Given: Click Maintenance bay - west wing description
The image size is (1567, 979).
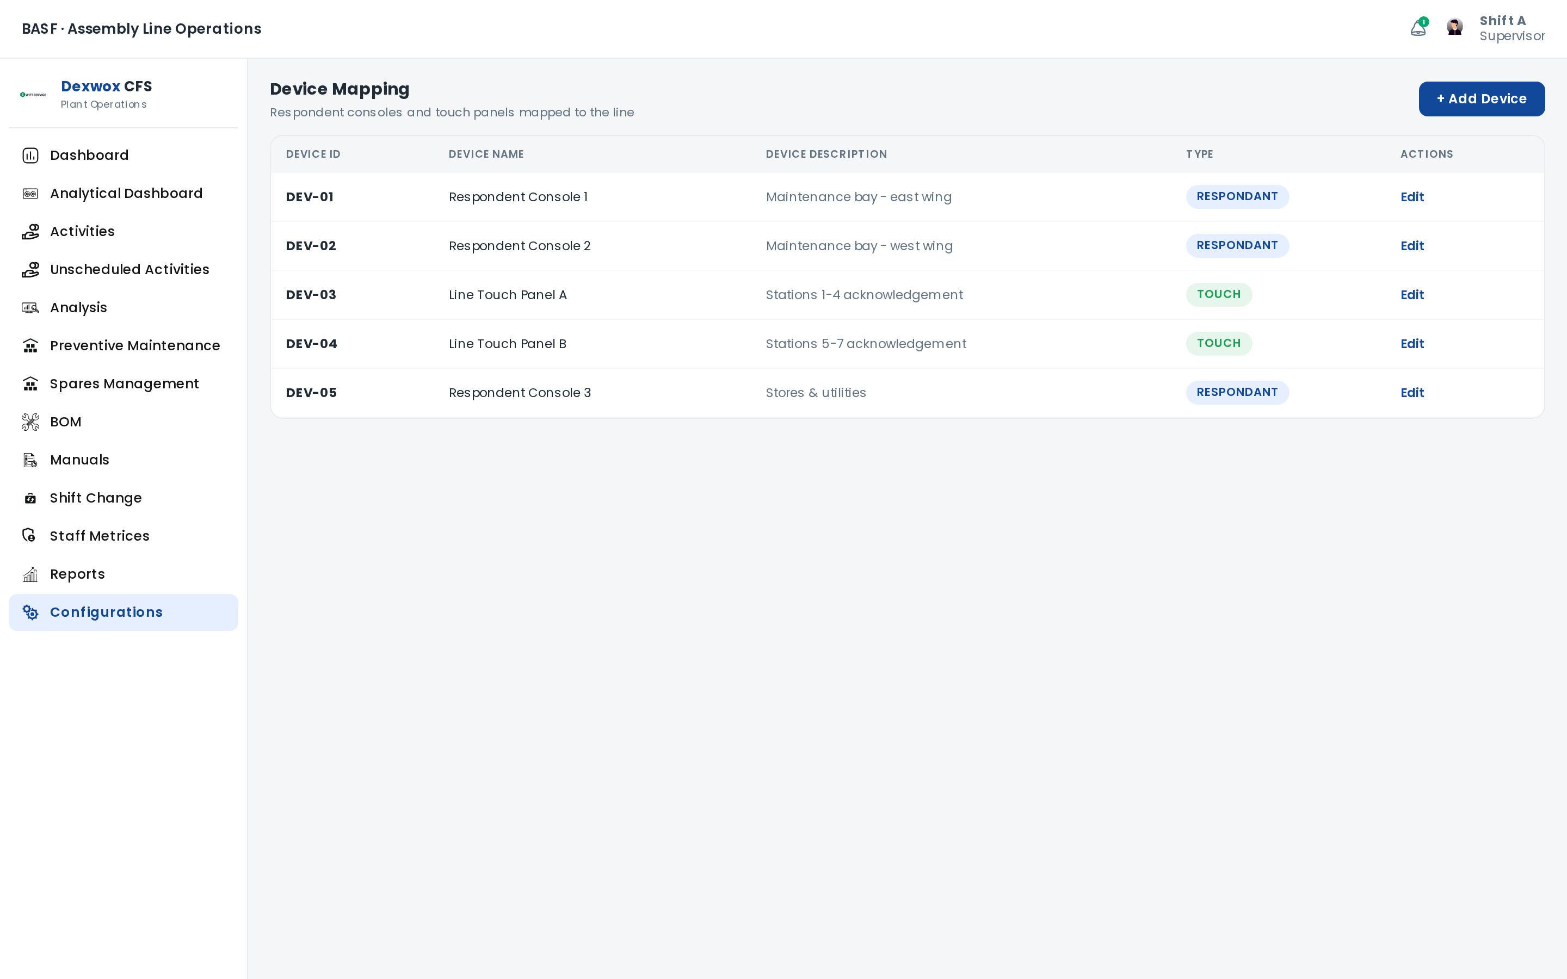Looking at the screenshot, I should pyautogui.click(x=859, y=246).
